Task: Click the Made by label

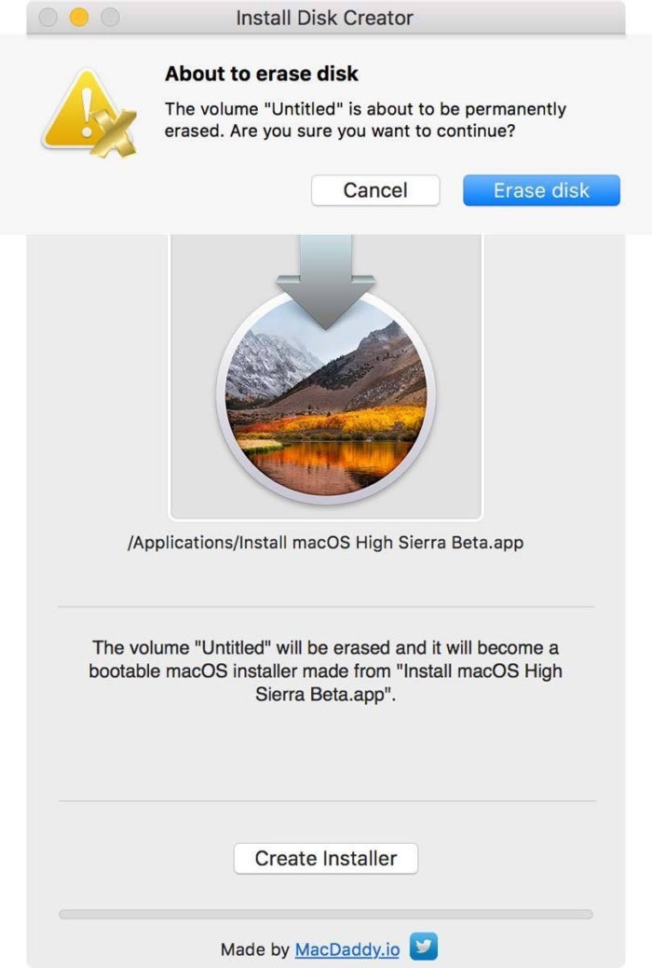Action: click(255, 949)
